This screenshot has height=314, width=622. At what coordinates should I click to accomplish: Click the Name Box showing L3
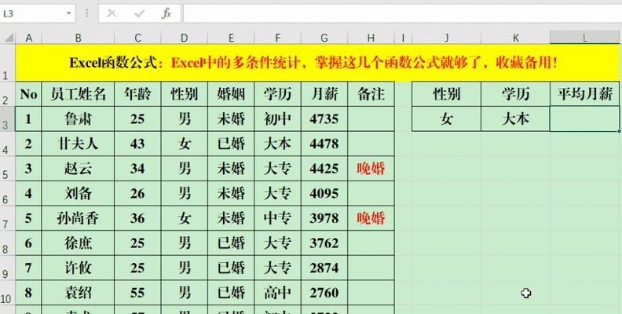pyautogui.click(x=38, y=14)
